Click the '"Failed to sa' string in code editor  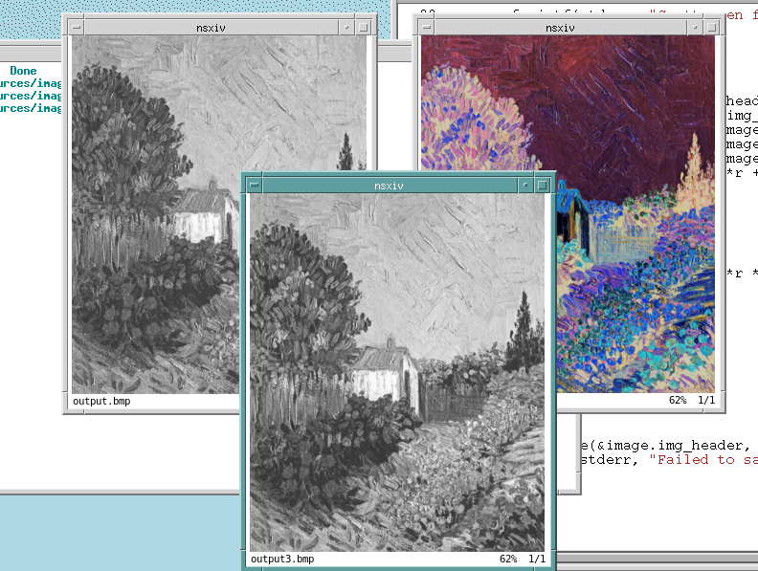(702, 459)
